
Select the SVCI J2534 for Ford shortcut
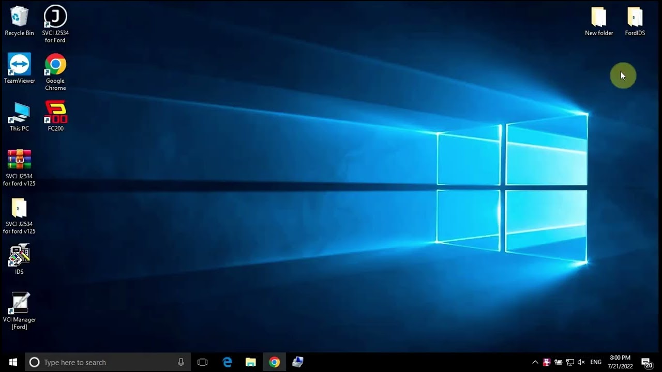55,24
